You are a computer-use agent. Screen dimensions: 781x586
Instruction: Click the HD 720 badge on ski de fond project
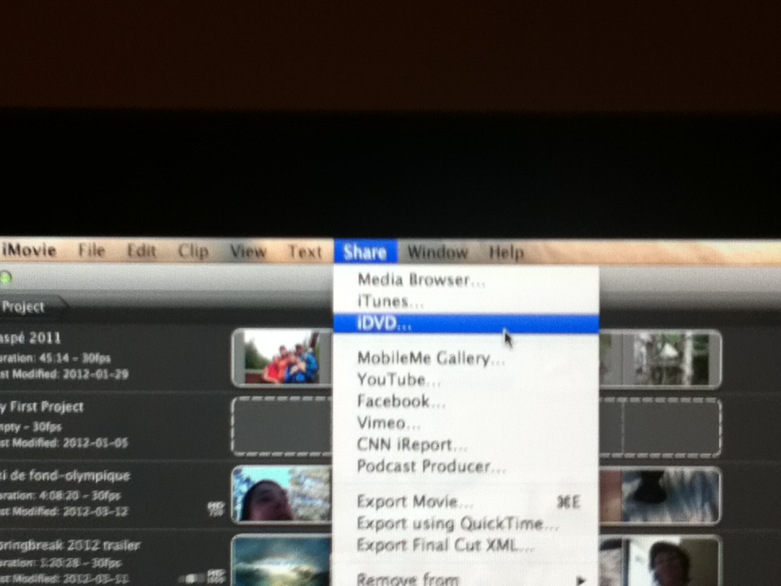[x=216, y=508]
